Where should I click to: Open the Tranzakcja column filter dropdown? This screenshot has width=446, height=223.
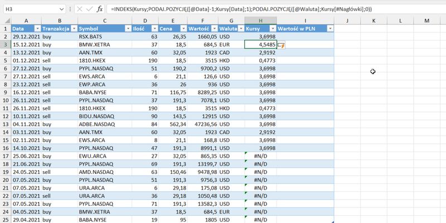(72, 28)
